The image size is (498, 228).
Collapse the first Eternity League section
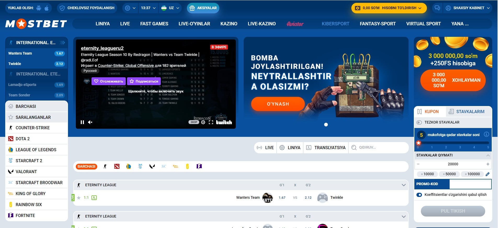tap(404, 185)
